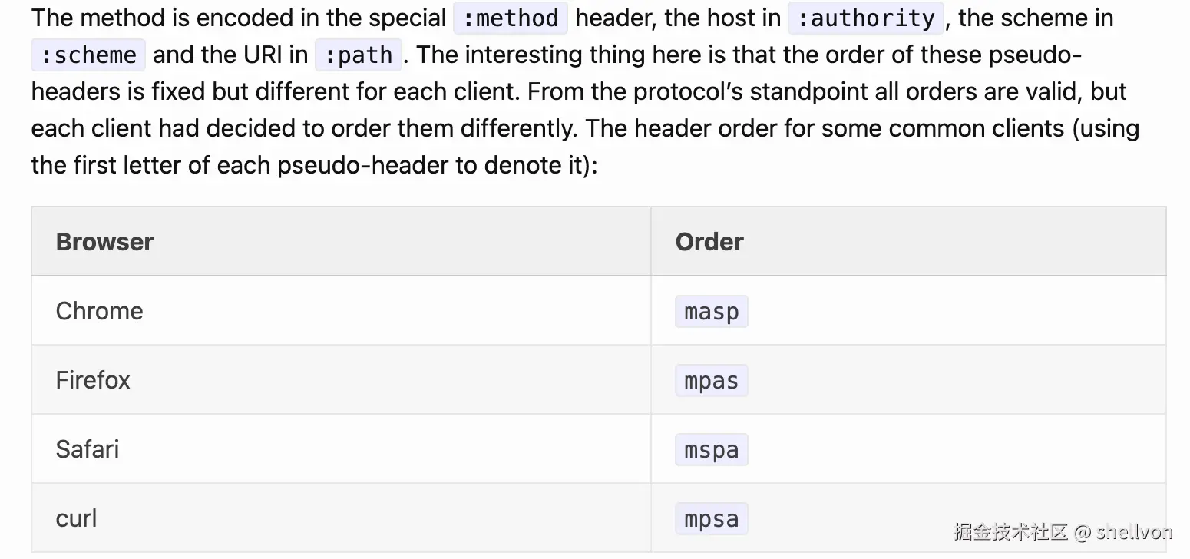Select the Chrome table cell
The width and height of the screenshot is (1190, 559).
point(99,311)
